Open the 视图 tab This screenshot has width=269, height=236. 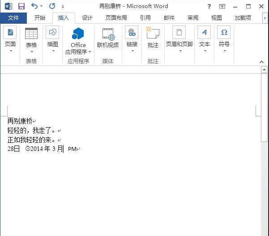217,18
